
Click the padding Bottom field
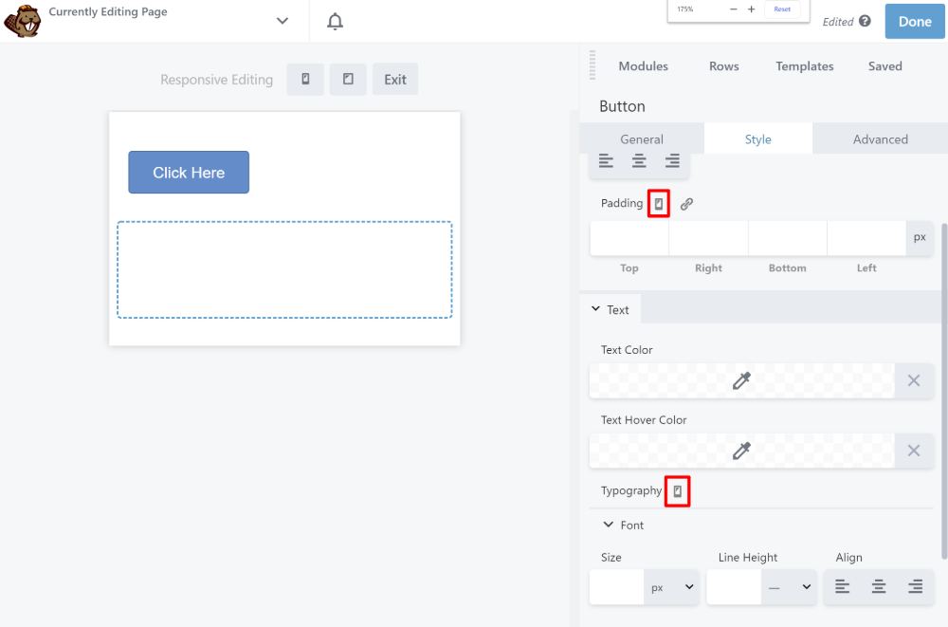[788, 238]
